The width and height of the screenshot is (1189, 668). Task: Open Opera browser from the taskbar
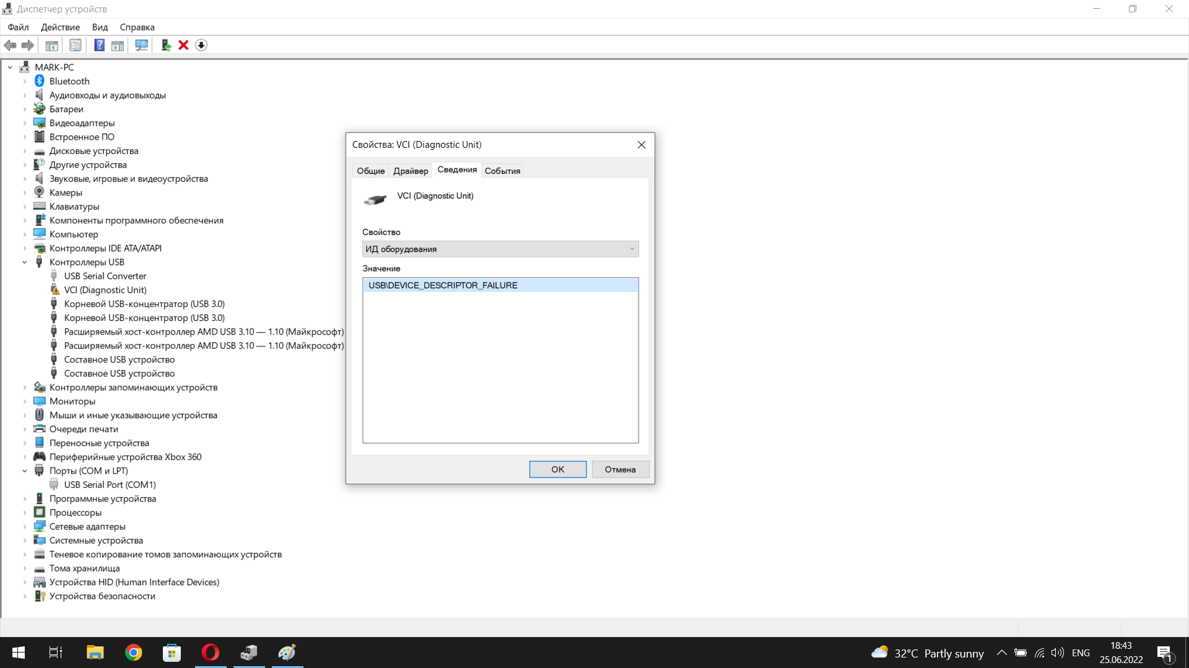[211, 653]
